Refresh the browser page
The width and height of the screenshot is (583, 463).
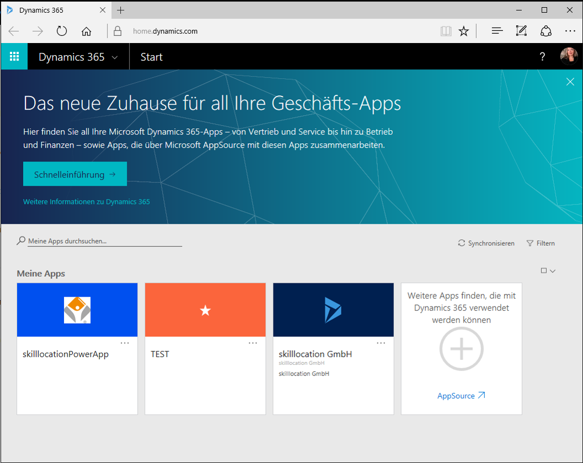(62, 31)
